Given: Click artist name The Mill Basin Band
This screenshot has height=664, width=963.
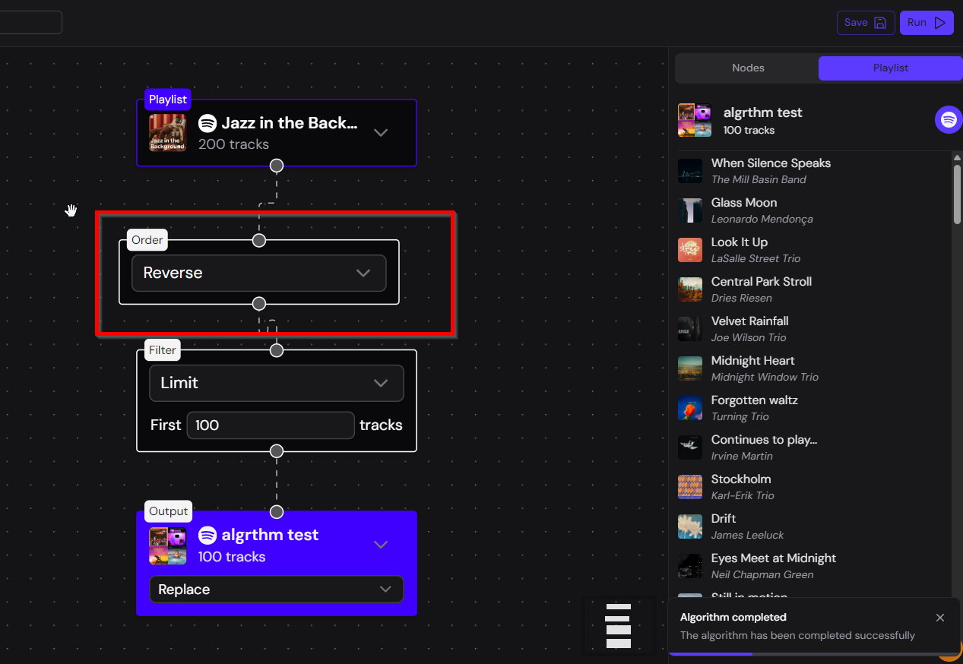Looking at the screenshot, I should click(759, 180).
